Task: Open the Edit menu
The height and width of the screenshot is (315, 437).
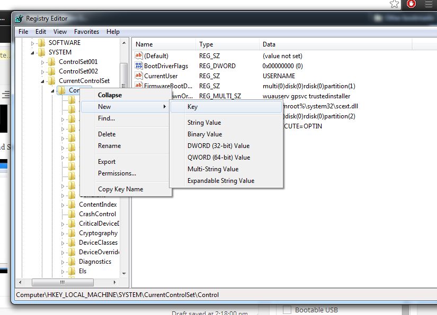Action: pos(41,32)
